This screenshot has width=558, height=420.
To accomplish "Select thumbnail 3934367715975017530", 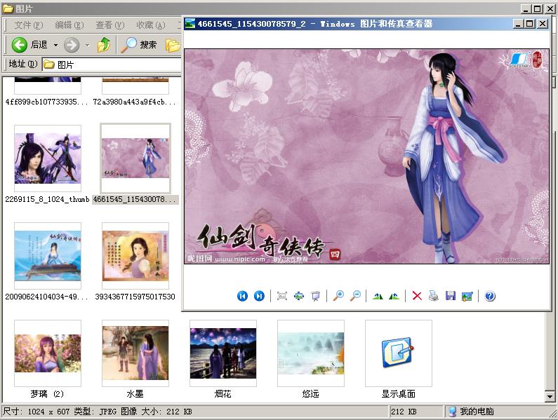I will coord(135,256).
